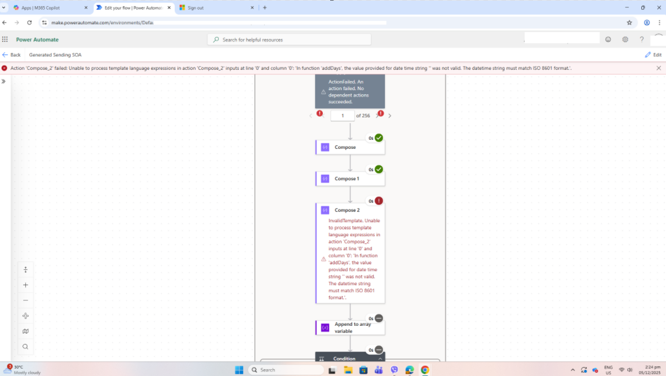Click the Compose success check badge
This screenshot has height=376, width=666.
click(x=379, y=138)
